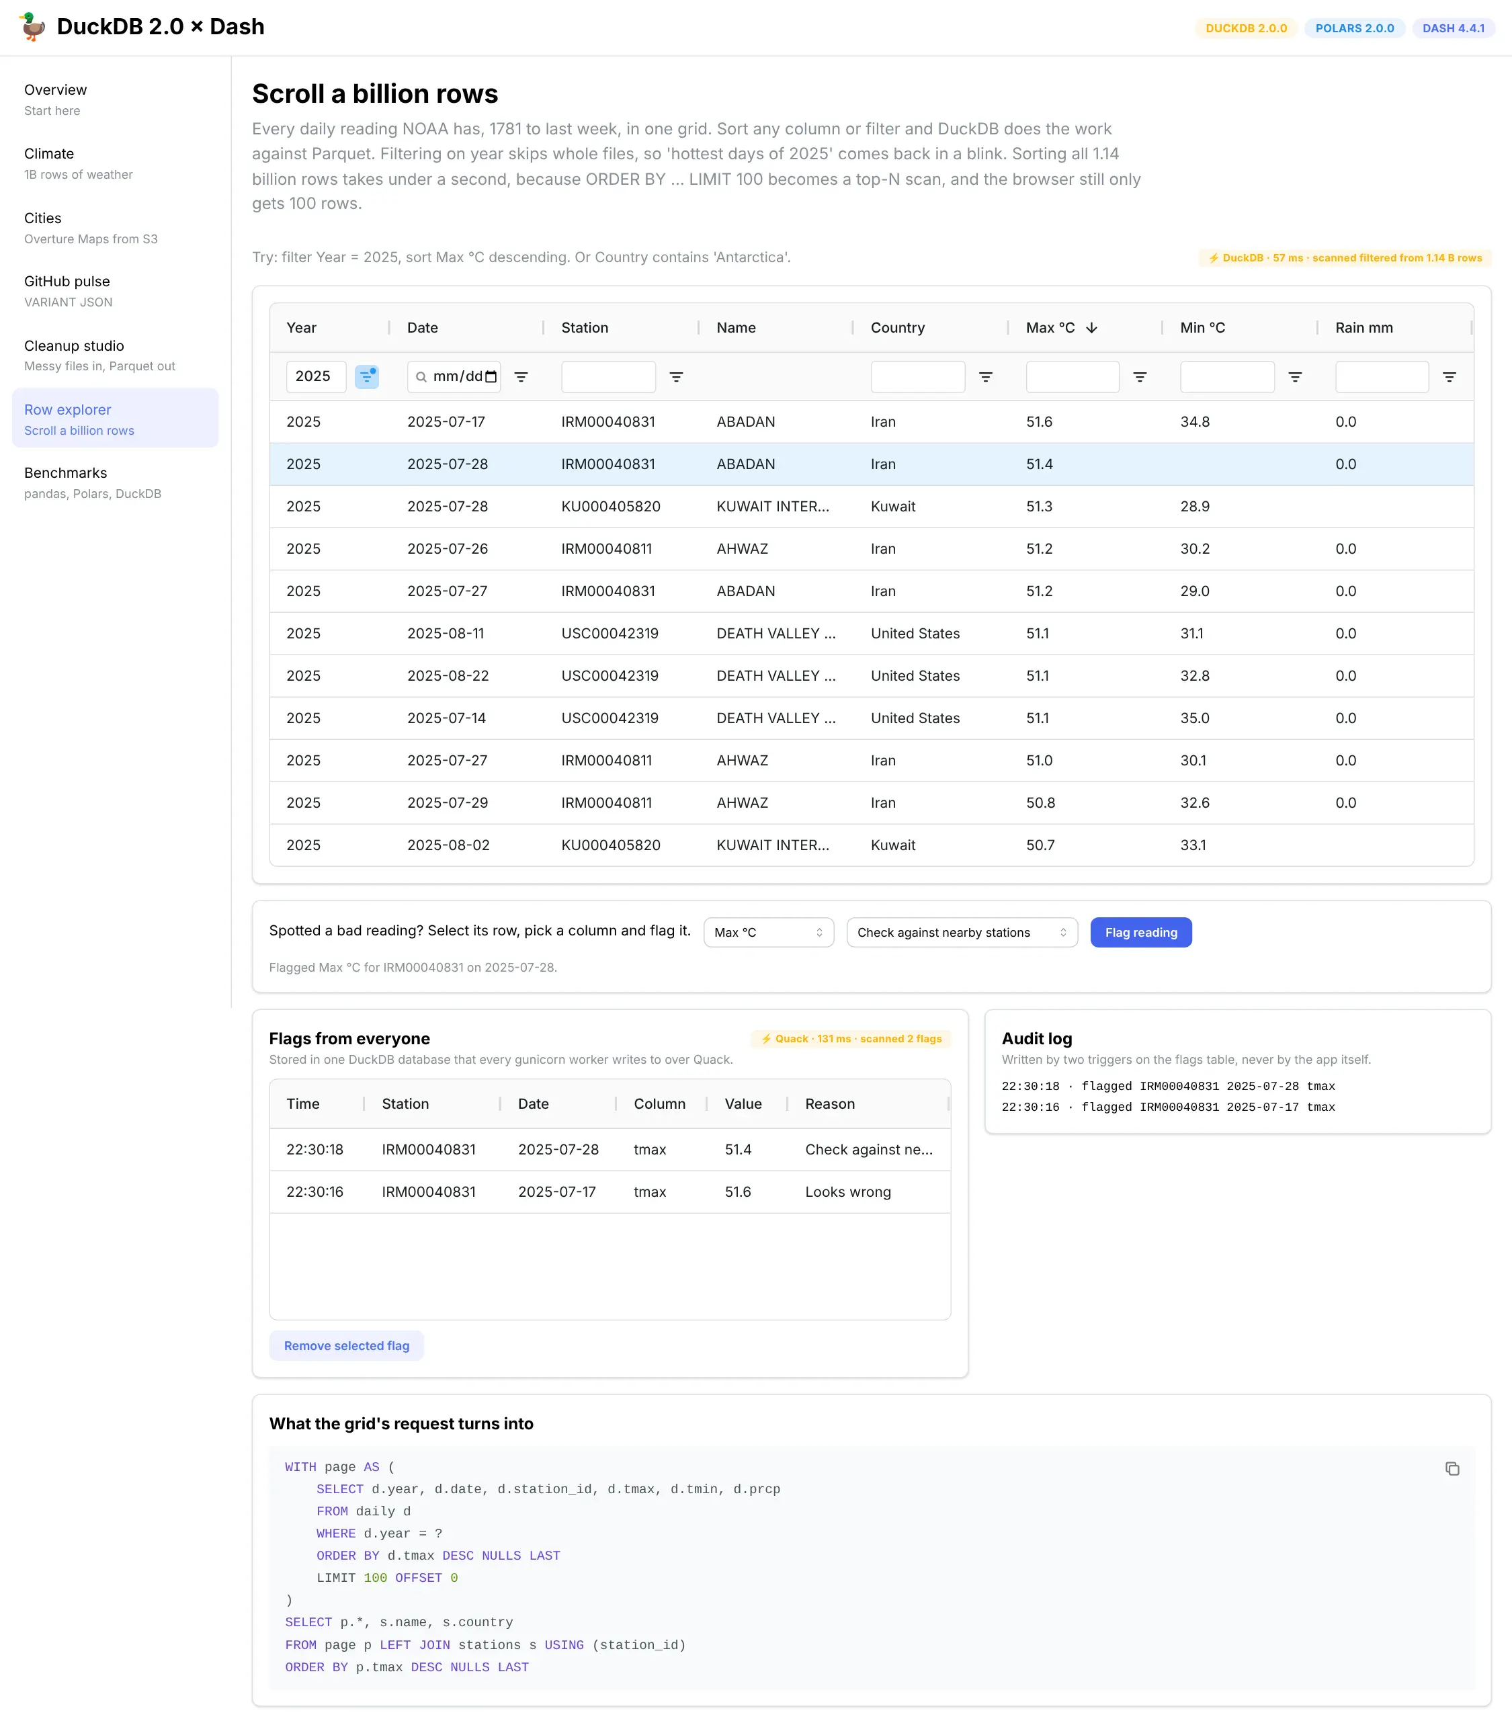Click the duck logo in the header
Screen dimensions: 1512x1727
click(x=32, y=27)
